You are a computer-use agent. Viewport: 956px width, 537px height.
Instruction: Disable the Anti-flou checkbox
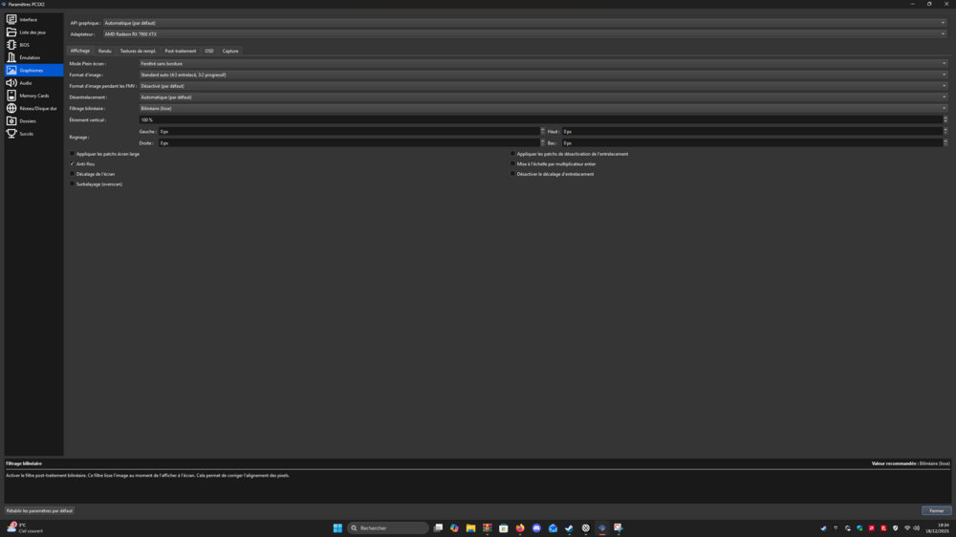tap(73, 164)
